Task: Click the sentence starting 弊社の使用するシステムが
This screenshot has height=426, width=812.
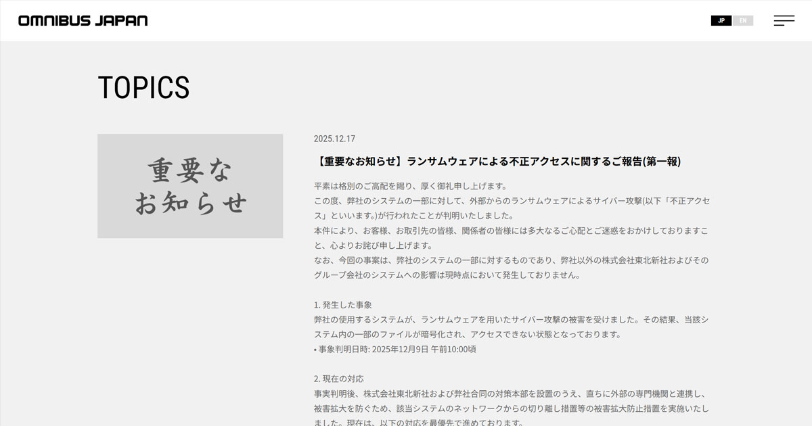Action: [511, 319]
